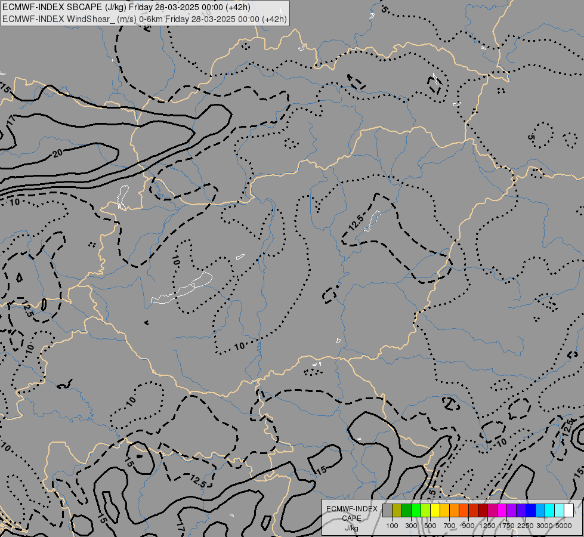Click the 3000 value in the legend
The image size is (584, 537).
pyautogui.click(x=545, y=526)
